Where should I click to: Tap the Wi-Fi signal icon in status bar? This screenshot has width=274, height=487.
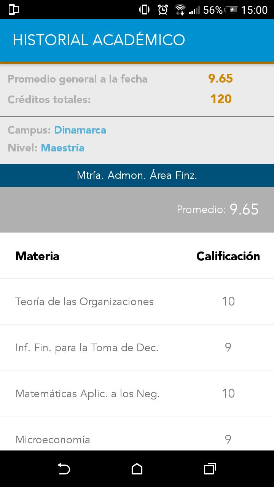click(180, 10)
